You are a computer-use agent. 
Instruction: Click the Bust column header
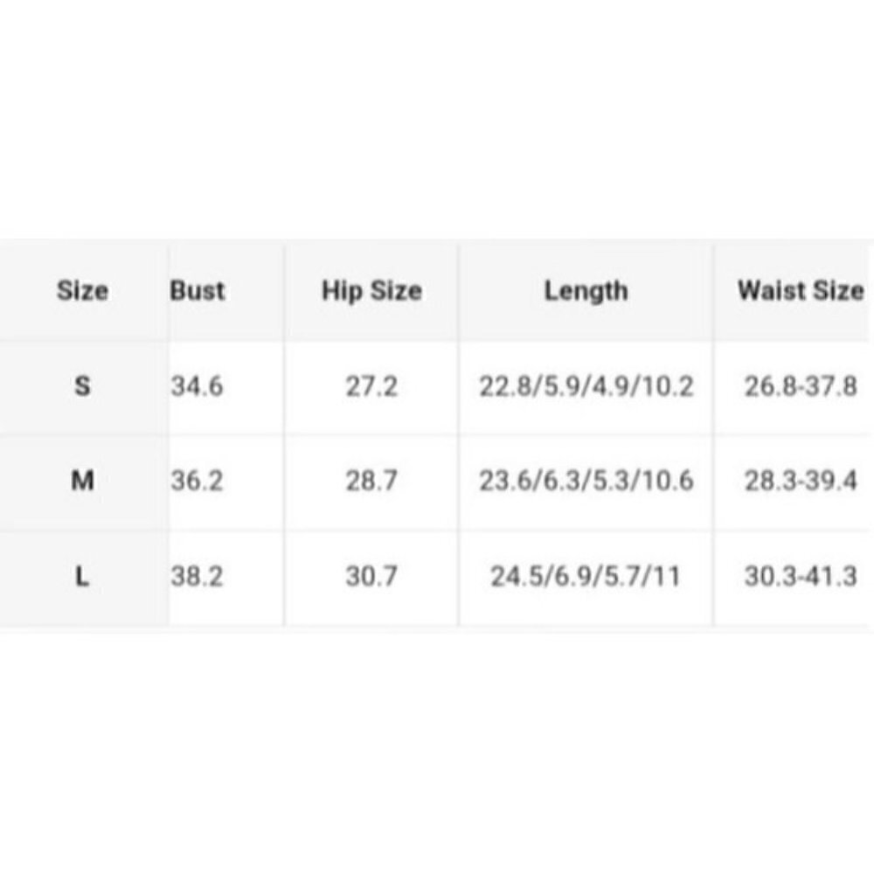(x=198, y=291)
